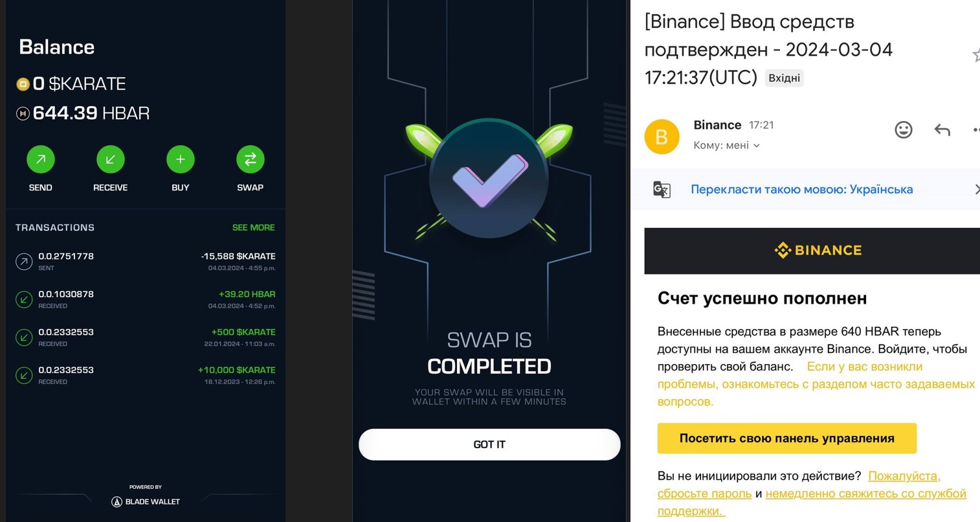980x522 pixels.
Task: Click the Google Translate icon
Action: click(x=662, y=189)
